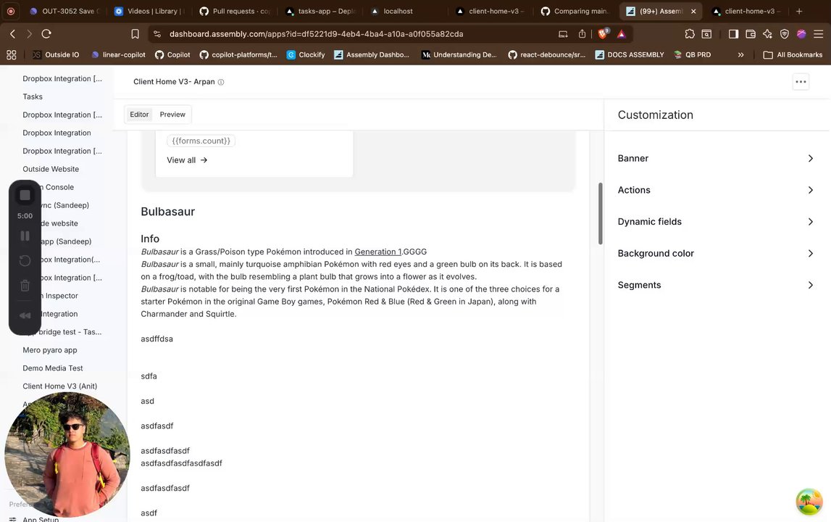
Task: Open Brave VPN icon
Action: pos(785,34)
